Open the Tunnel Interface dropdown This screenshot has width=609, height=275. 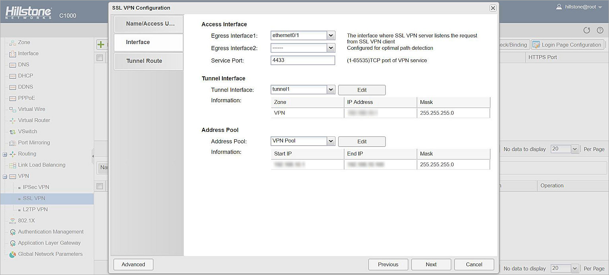click(x=331, y=90)
